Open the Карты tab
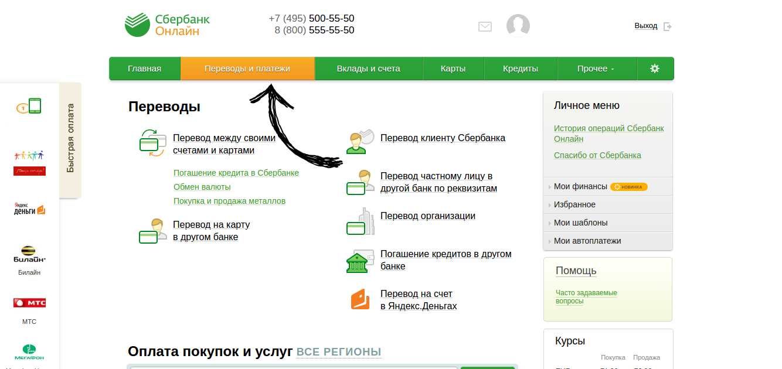782x369 pixels. coord(453,69)
